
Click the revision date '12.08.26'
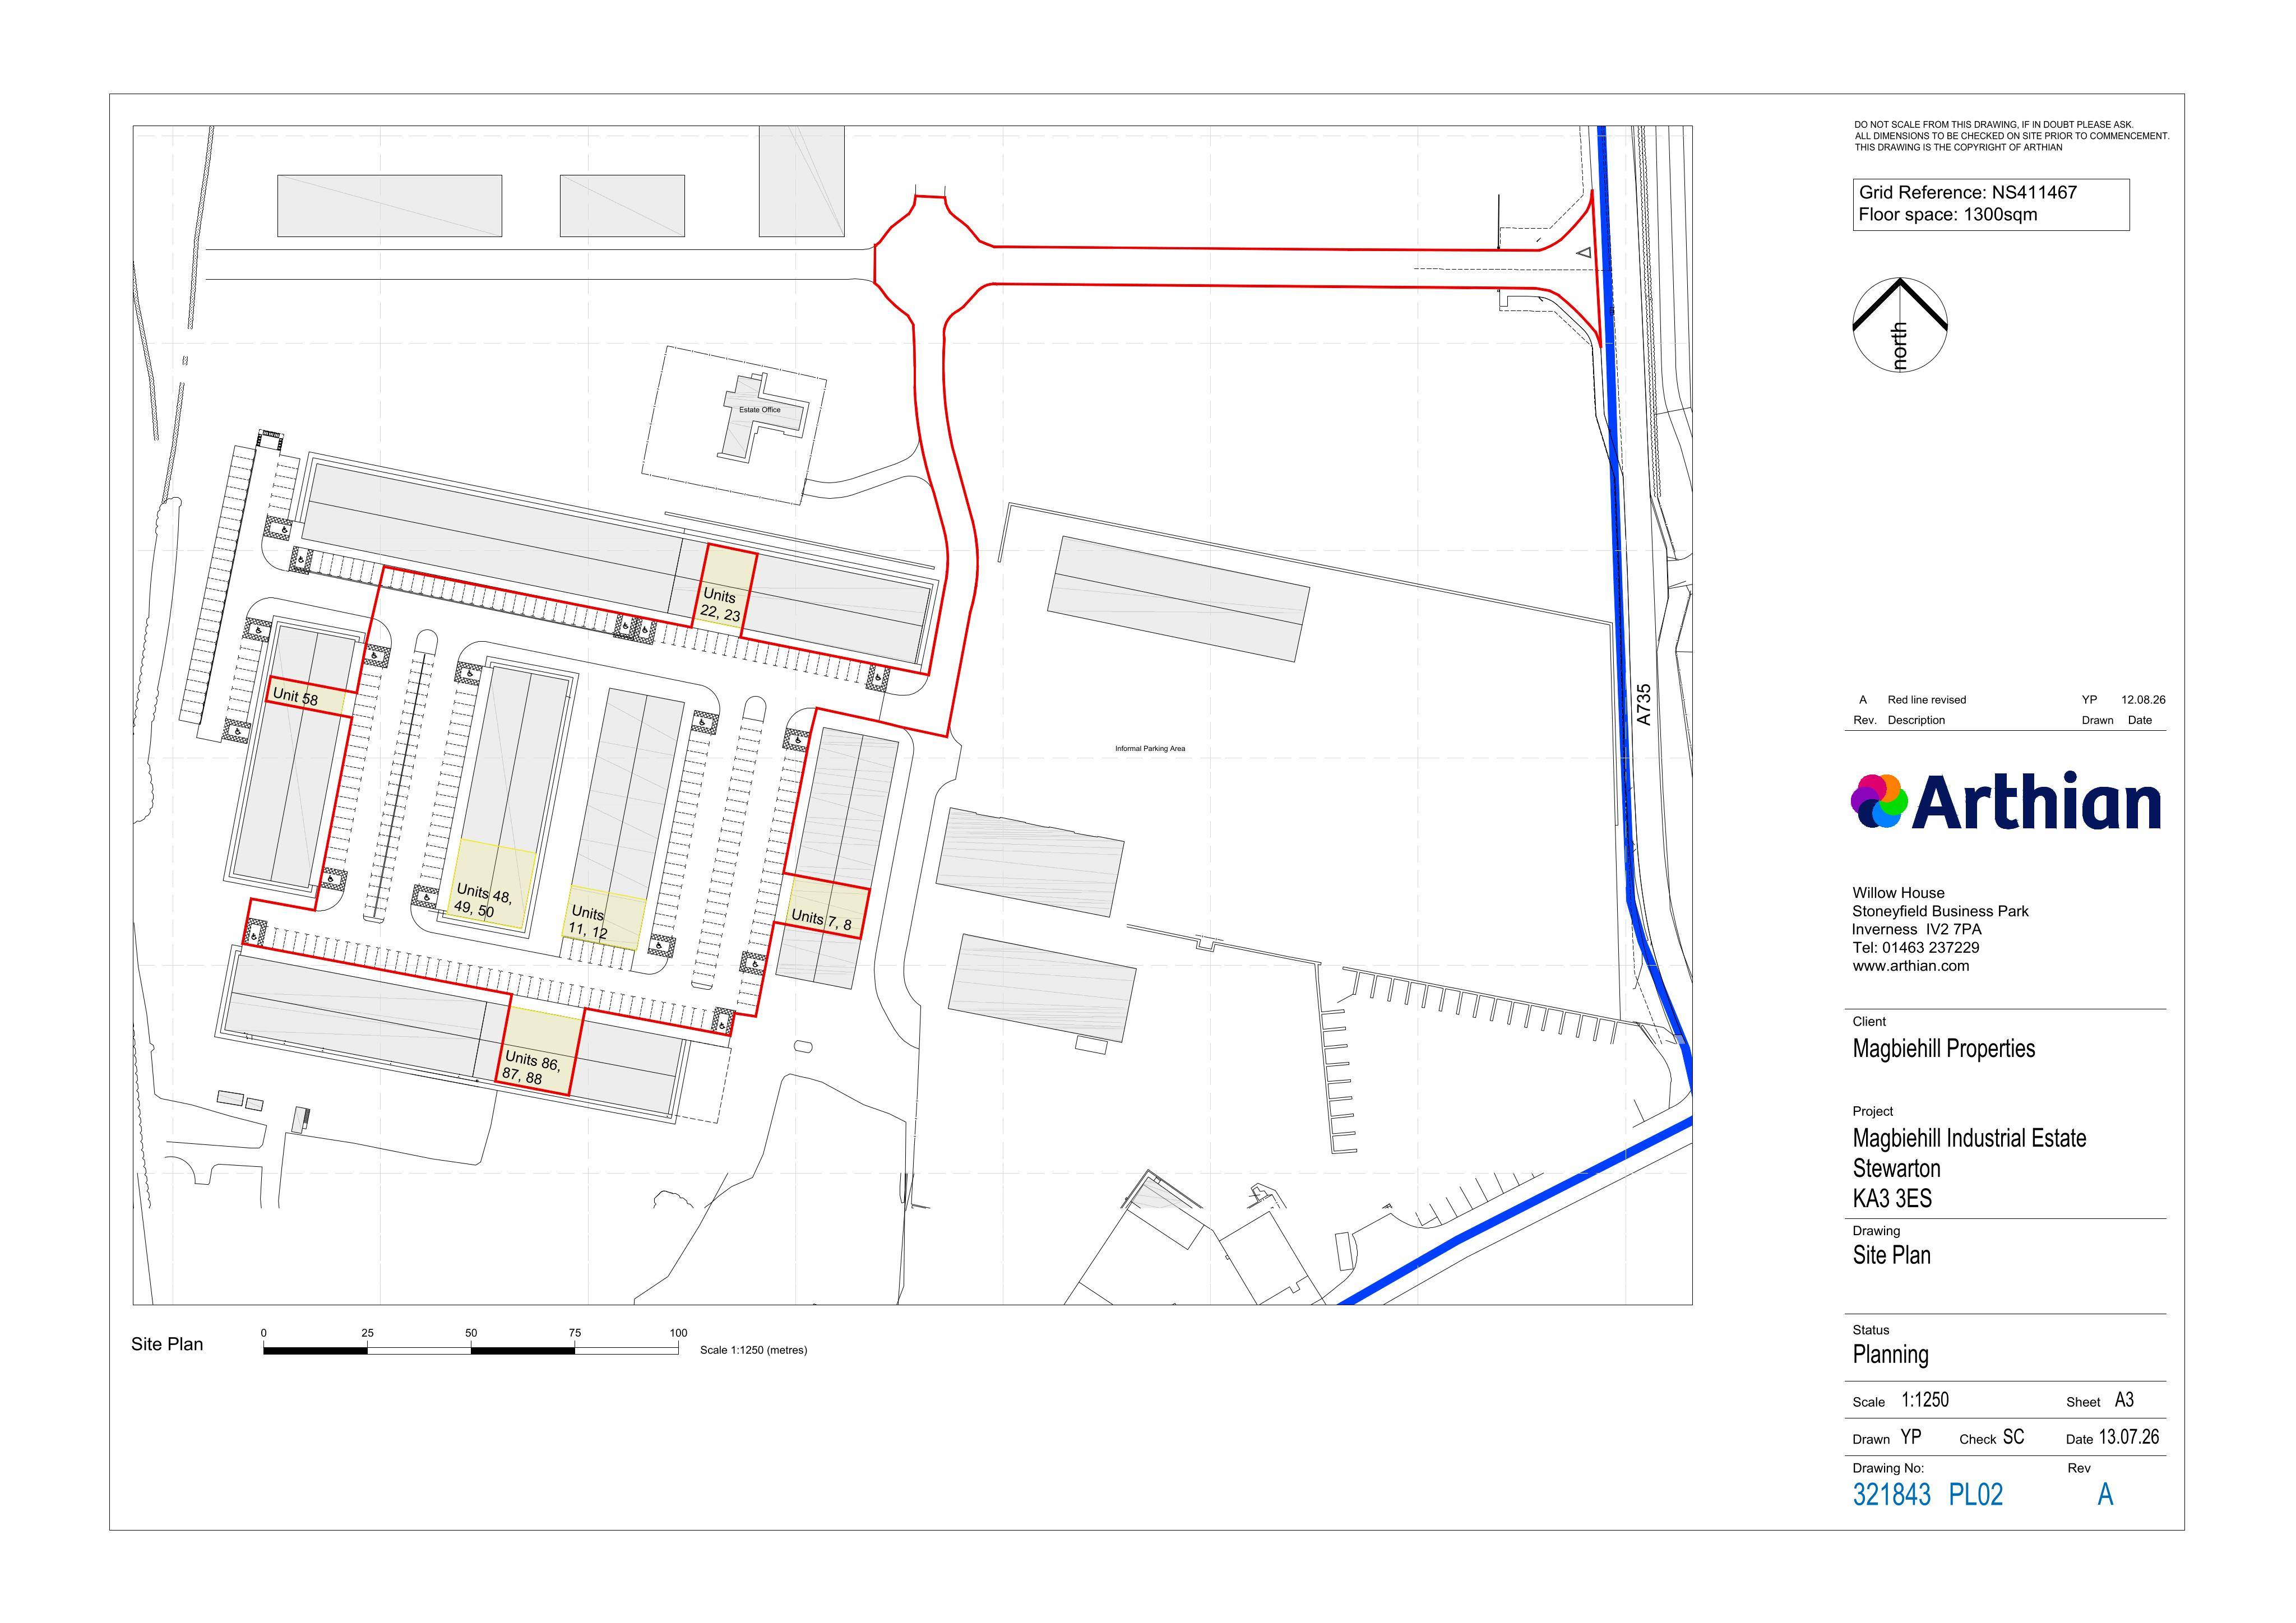coord(2143,700)
